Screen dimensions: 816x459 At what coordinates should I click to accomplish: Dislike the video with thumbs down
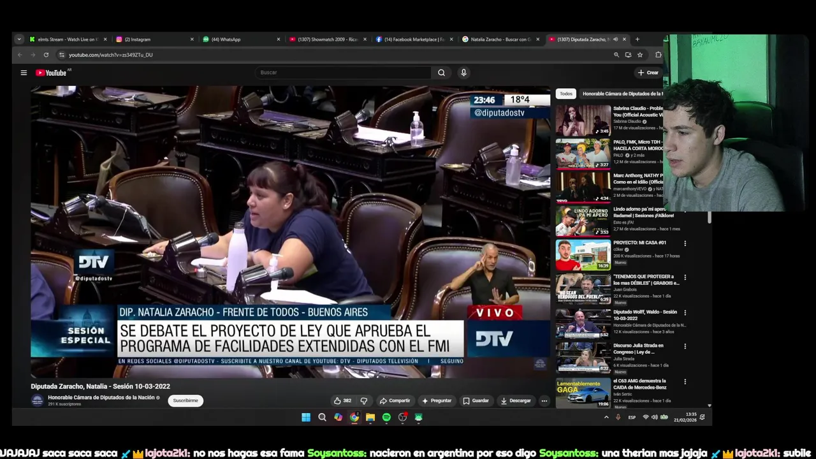(x=364, y=400)
